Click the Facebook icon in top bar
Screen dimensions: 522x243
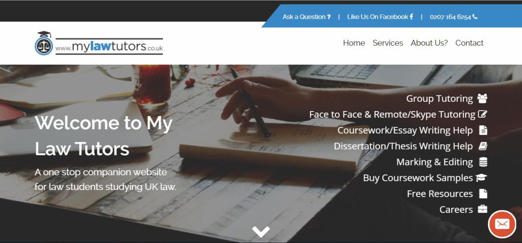click(x=411, y=16)
